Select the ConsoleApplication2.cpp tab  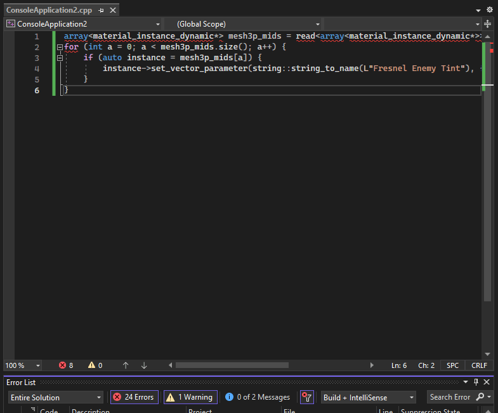pyautogui.click(x=49, y=10)
